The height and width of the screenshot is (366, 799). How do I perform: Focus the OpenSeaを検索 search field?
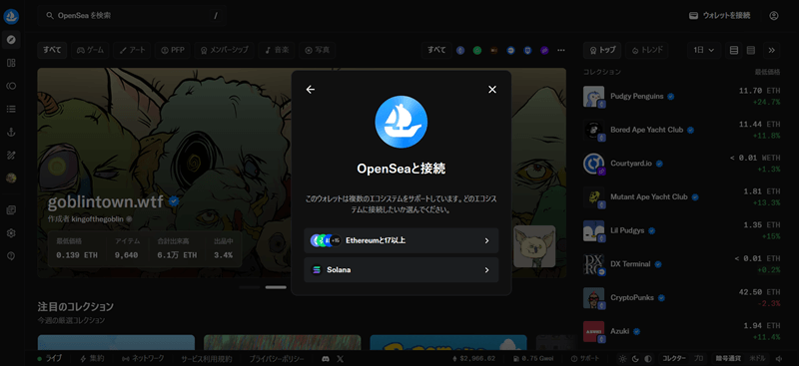[133, 16]
